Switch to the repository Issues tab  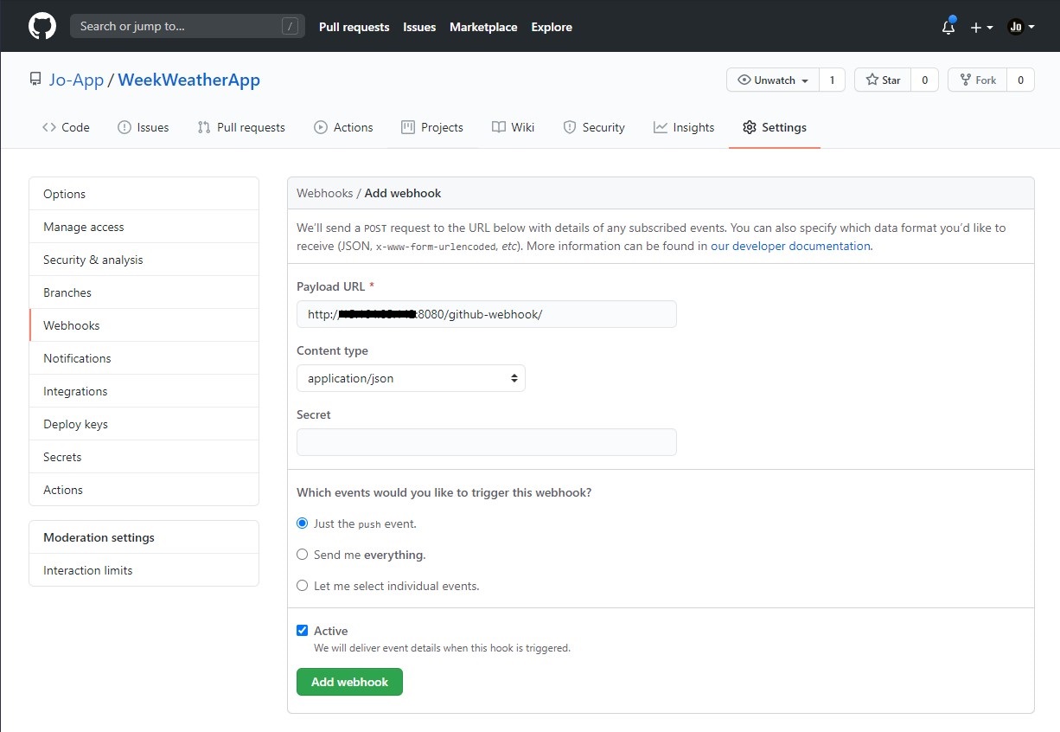click(144, 127)
